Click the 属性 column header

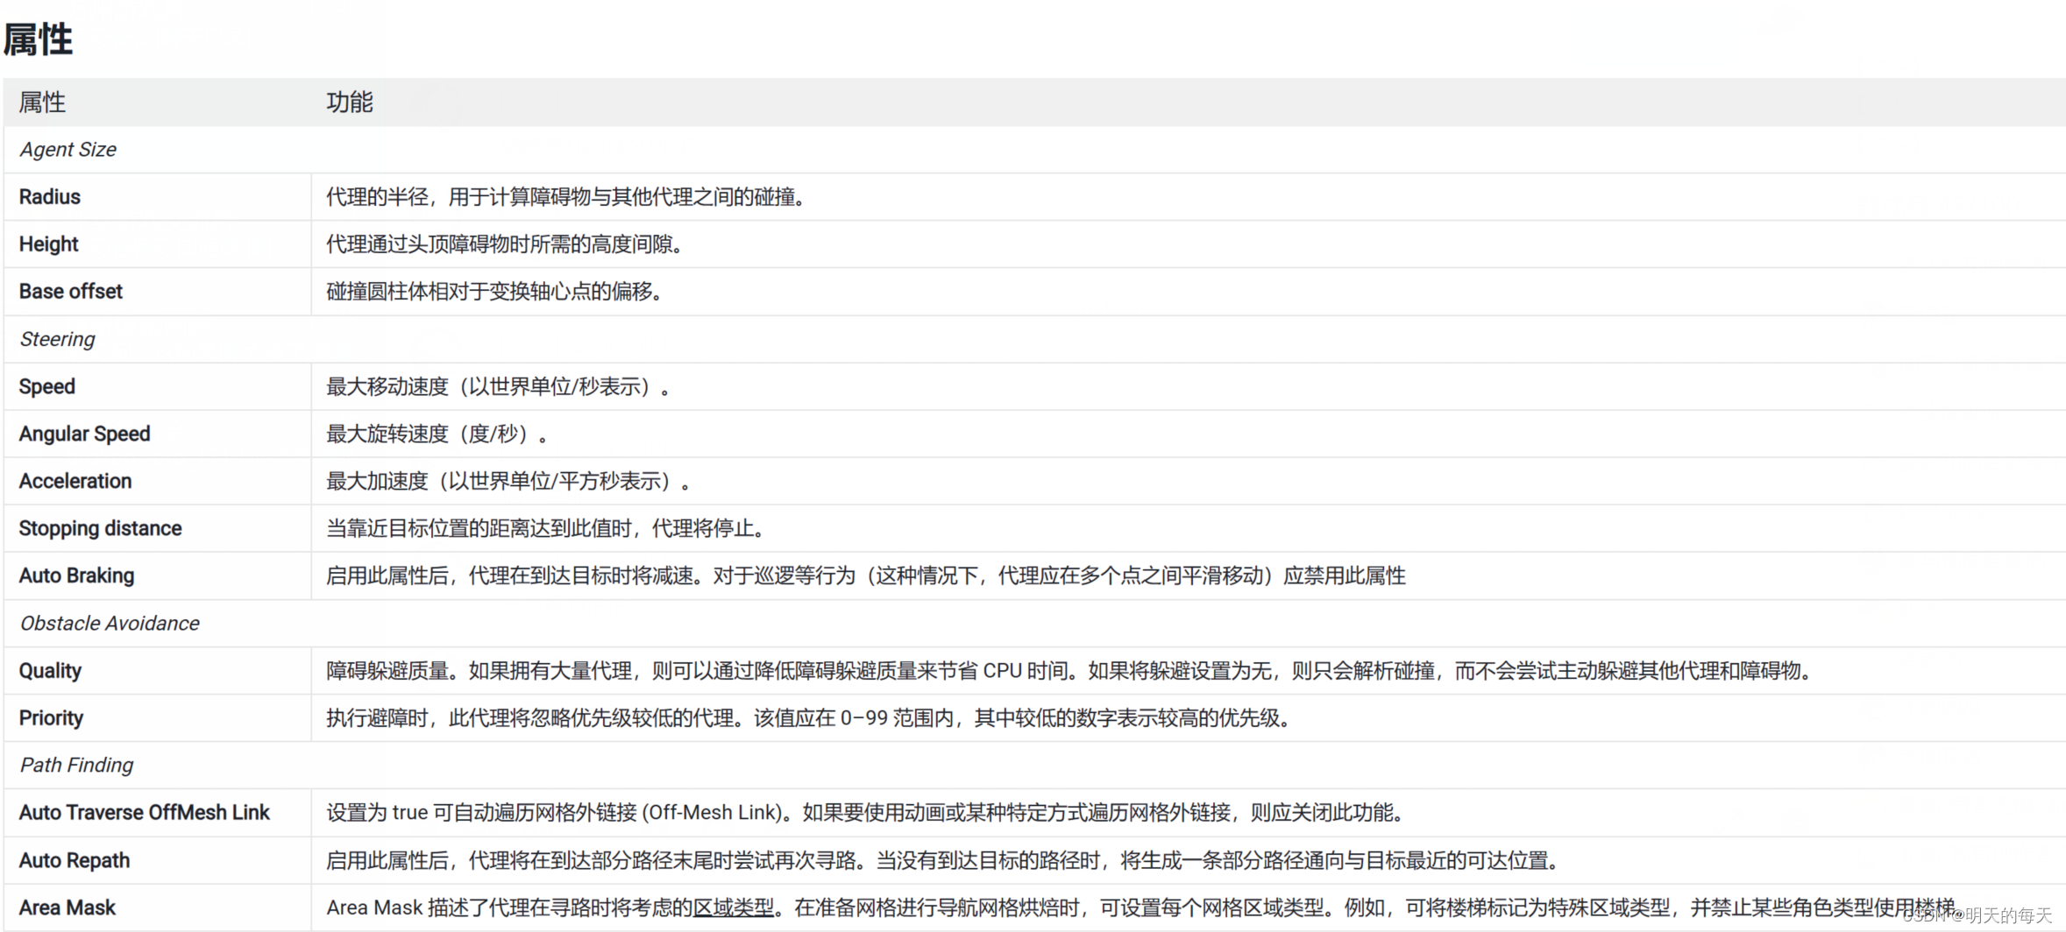point(42,102)
